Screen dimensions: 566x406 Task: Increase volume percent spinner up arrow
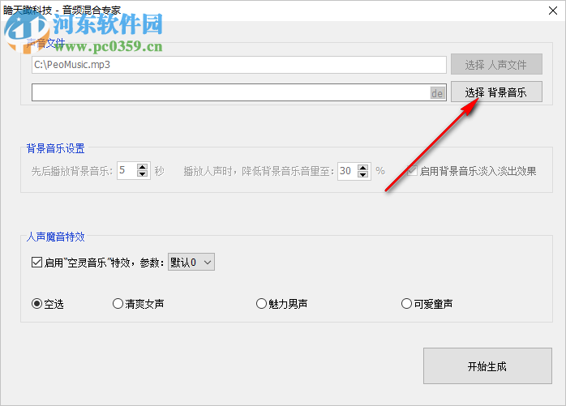click(x=362, y=168)
